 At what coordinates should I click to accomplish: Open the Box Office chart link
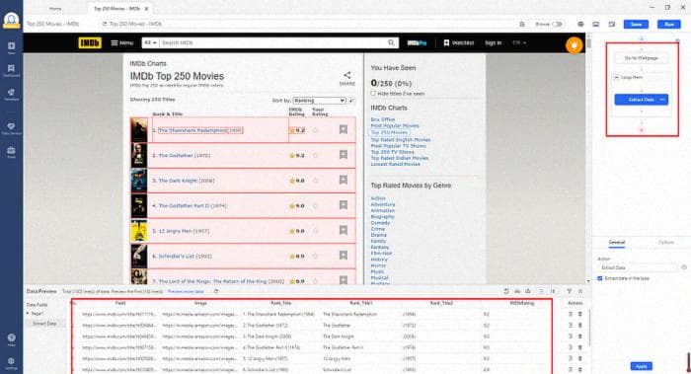tap(383, 119)
